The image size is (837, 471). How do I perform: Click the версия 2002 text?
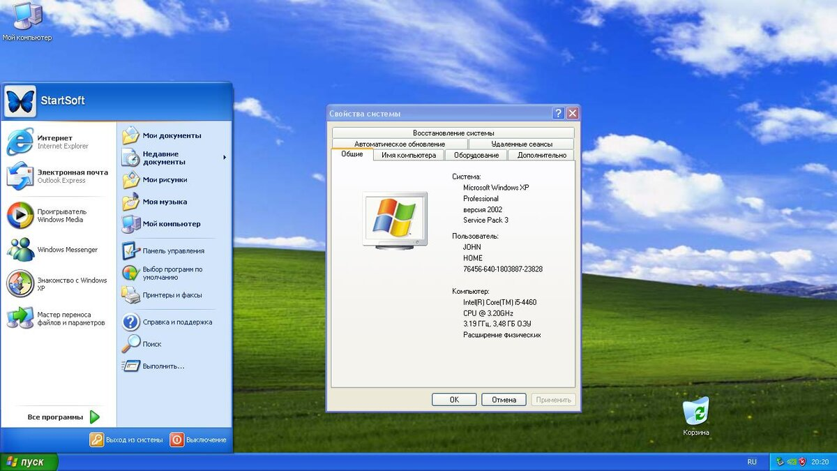[483, 209]
